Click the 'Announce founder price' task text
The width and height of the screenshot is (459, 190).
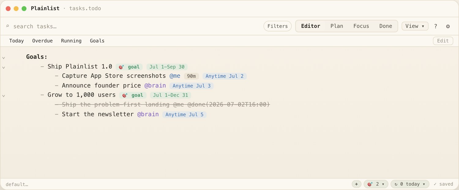click(x=101, y=85)
